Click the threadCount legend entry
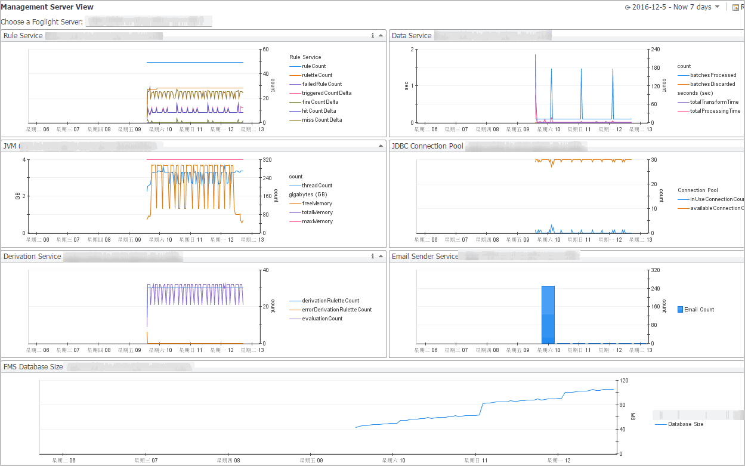This screenshot has height=466, width=745. pos(317,186)
